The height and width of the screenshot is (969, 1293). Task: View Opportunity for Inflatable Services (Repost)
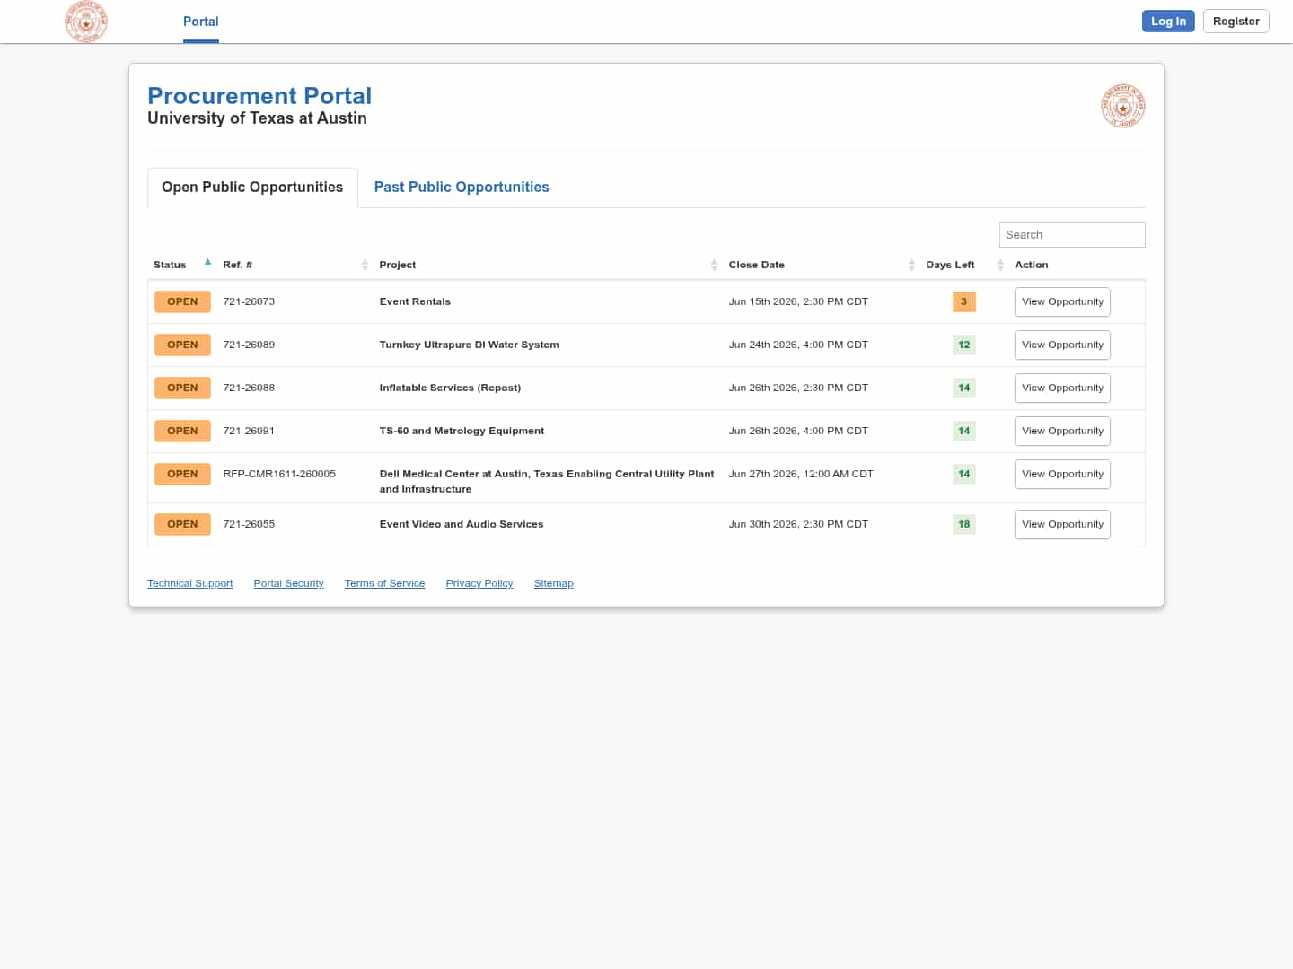coord(1062,388)
